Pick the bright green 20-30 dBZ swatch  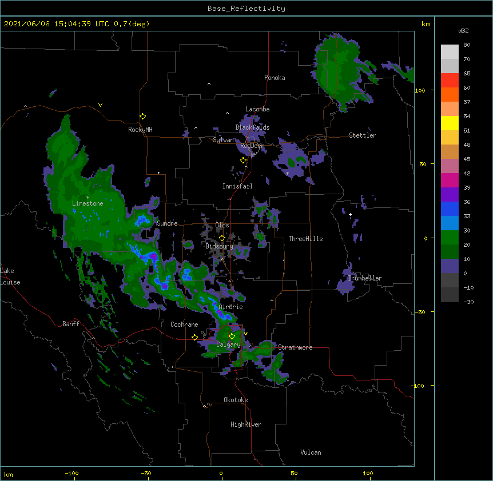coord(450,238)
